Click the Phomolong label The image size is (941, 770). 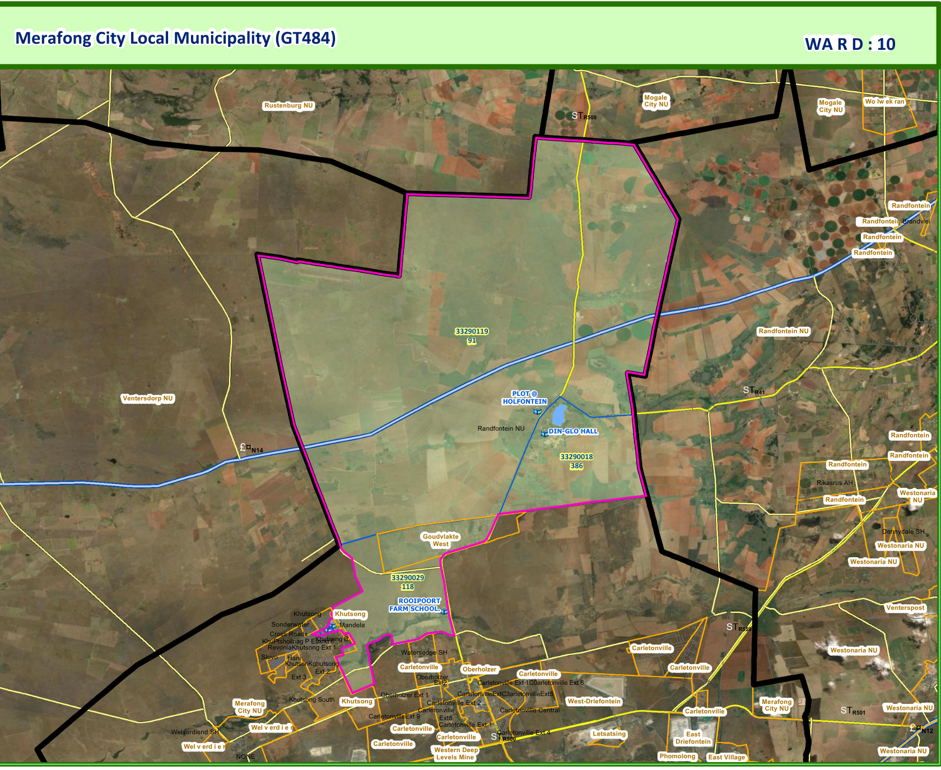(677, 756)
